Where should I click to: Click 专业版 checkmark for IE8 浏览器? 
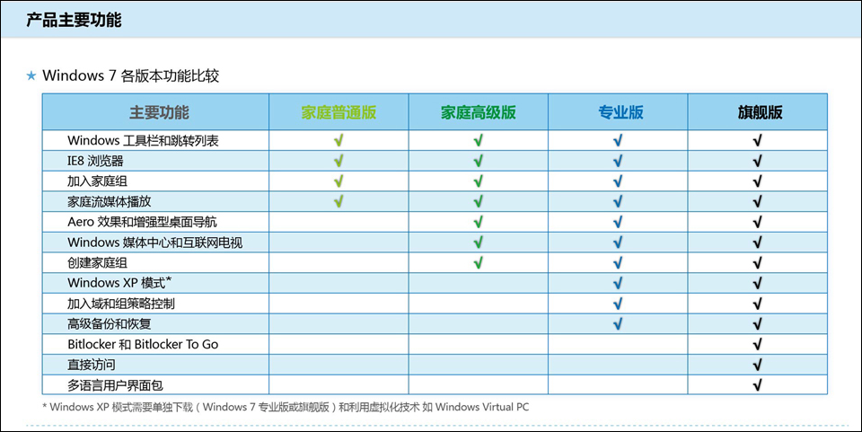tap(618, 161)
